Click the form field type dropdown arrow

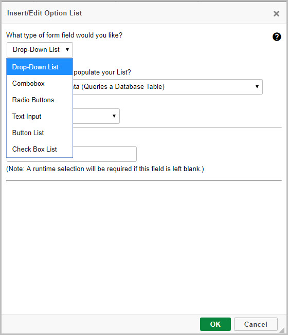click(67, 50)
